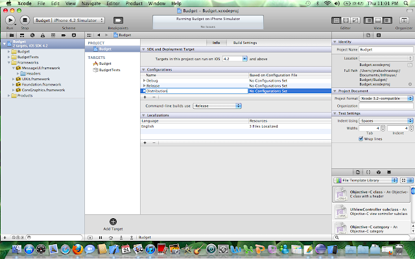Open the Product menu
This screenshot has width=415, height=259.
pos(134,3)
